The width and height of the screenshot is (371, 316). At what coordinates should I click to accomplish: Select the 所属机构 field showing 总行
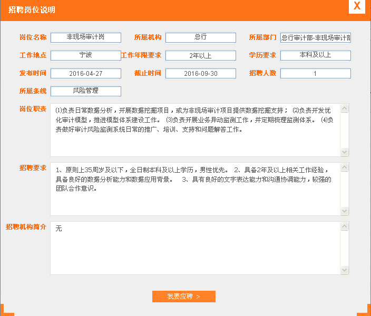click(x=200, y=37)
